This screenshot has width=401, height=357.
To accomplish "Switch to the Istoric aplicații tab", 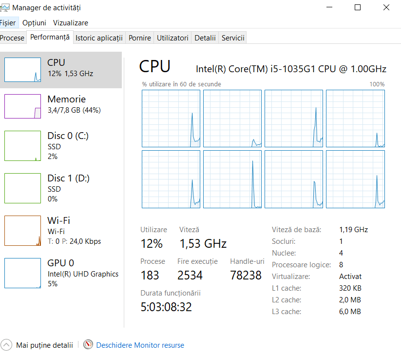I will pyautogui.click(x=99, y=38).
